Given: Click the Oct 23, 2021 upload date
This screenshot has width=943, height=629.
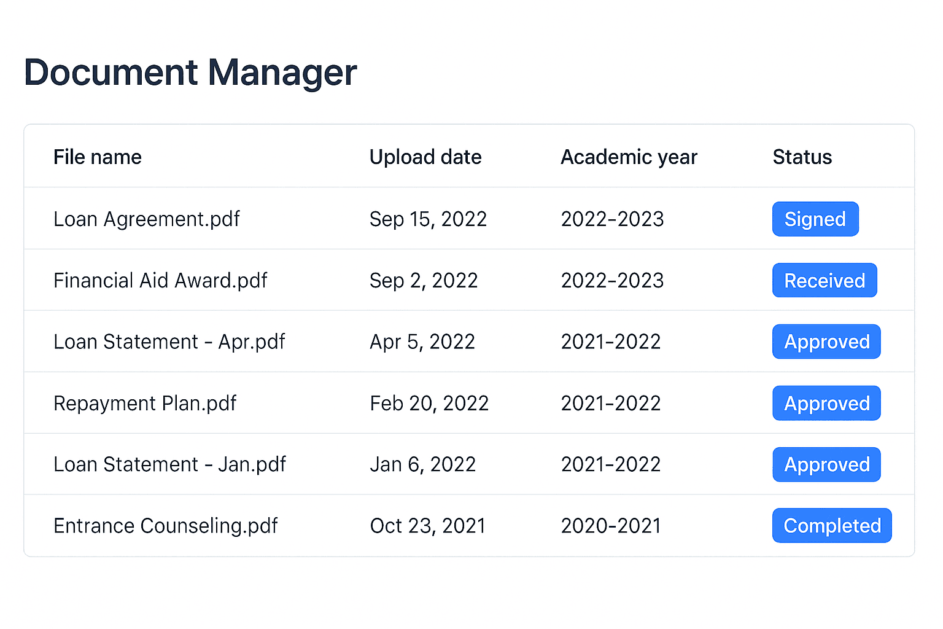Looking at the screenshot, I should pyautogui.click(x=427, y=526).
